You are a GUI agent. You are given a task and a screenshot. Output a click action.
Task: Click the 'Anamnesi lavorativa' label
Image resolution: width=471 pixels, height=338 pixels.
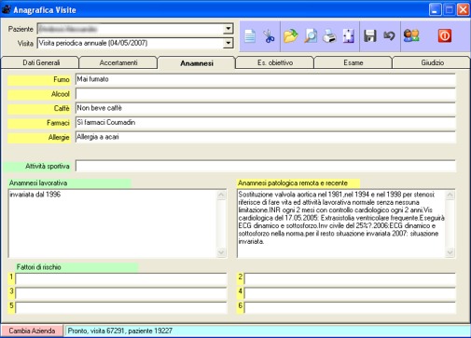(x=38, y=183)
